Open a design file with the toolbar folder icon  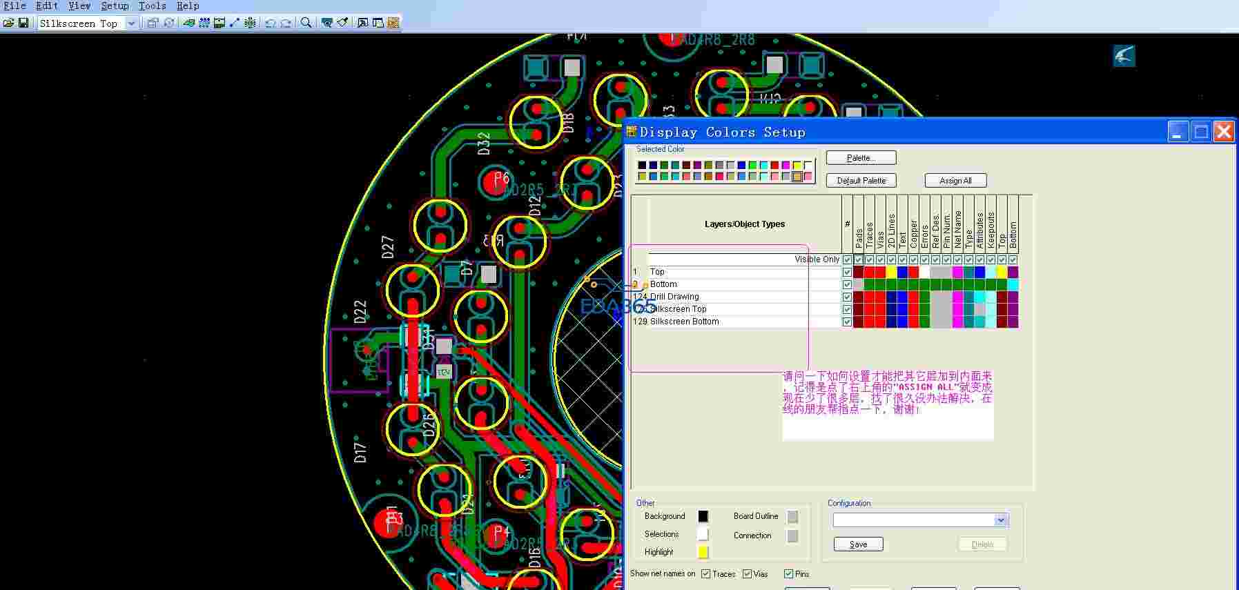8,23
